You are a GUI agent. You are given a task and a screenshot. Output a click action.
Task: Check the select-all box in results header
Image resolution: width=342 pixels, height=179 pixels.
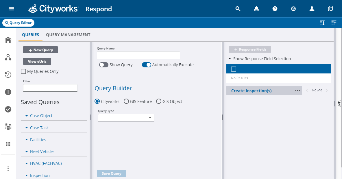[x=234, y=69]
